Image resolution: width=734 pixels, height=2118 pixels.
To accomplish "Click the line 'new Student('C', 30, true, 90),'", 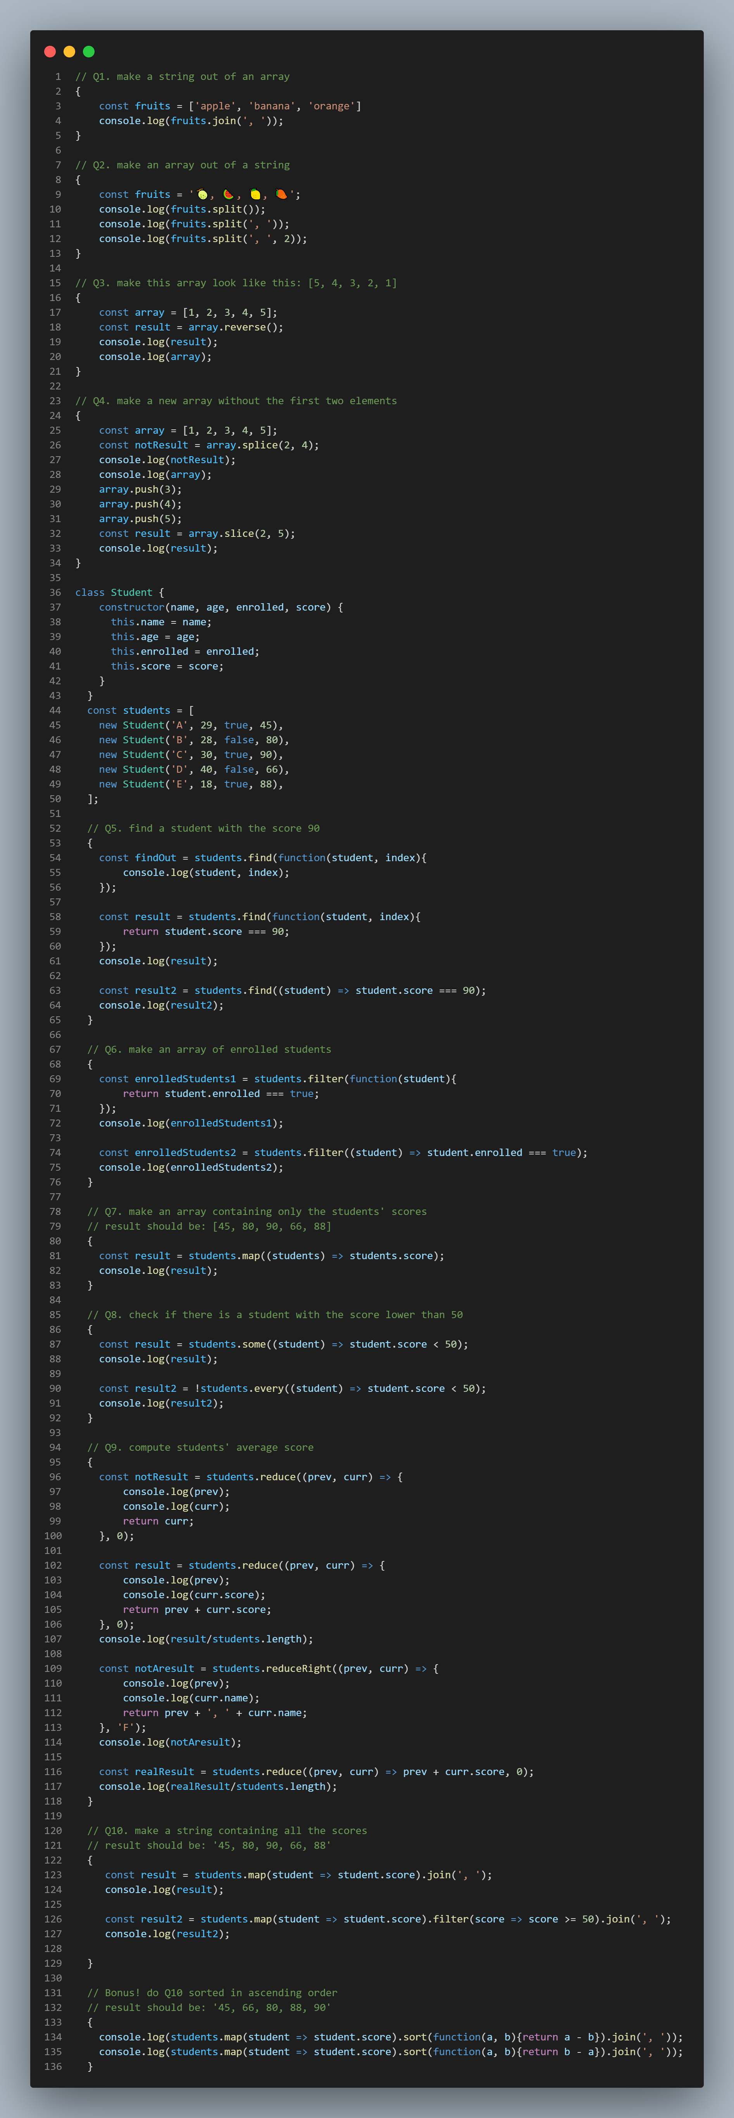I will 191,756.
